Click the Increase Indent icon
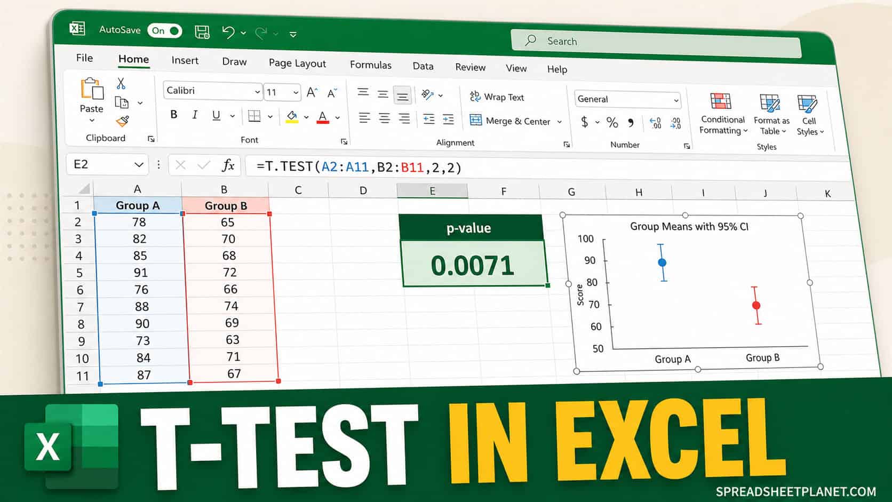 [449, 119]
